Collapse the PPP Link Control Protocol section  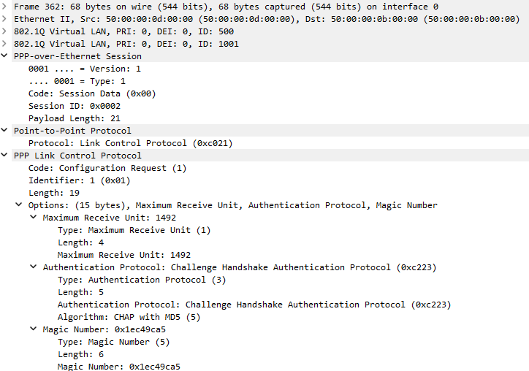(4, 155)
